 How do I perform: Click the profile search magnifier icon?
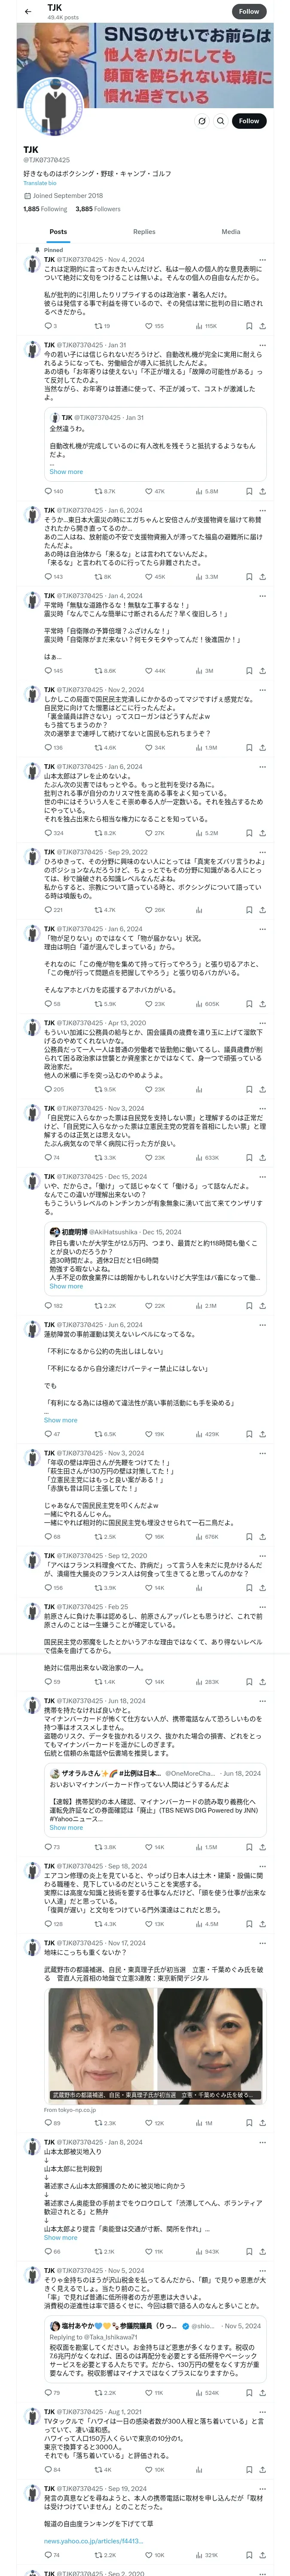[x=220, y=121]
